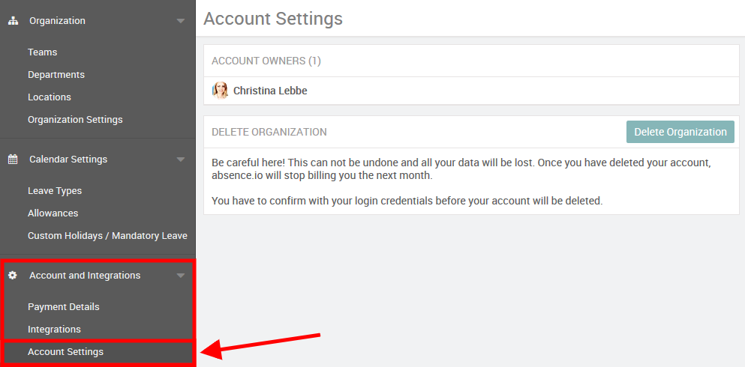The width and height of the screenshot is (745, 367).
Task: Select Account Settings in sidebar
Action: click(66, 352)
